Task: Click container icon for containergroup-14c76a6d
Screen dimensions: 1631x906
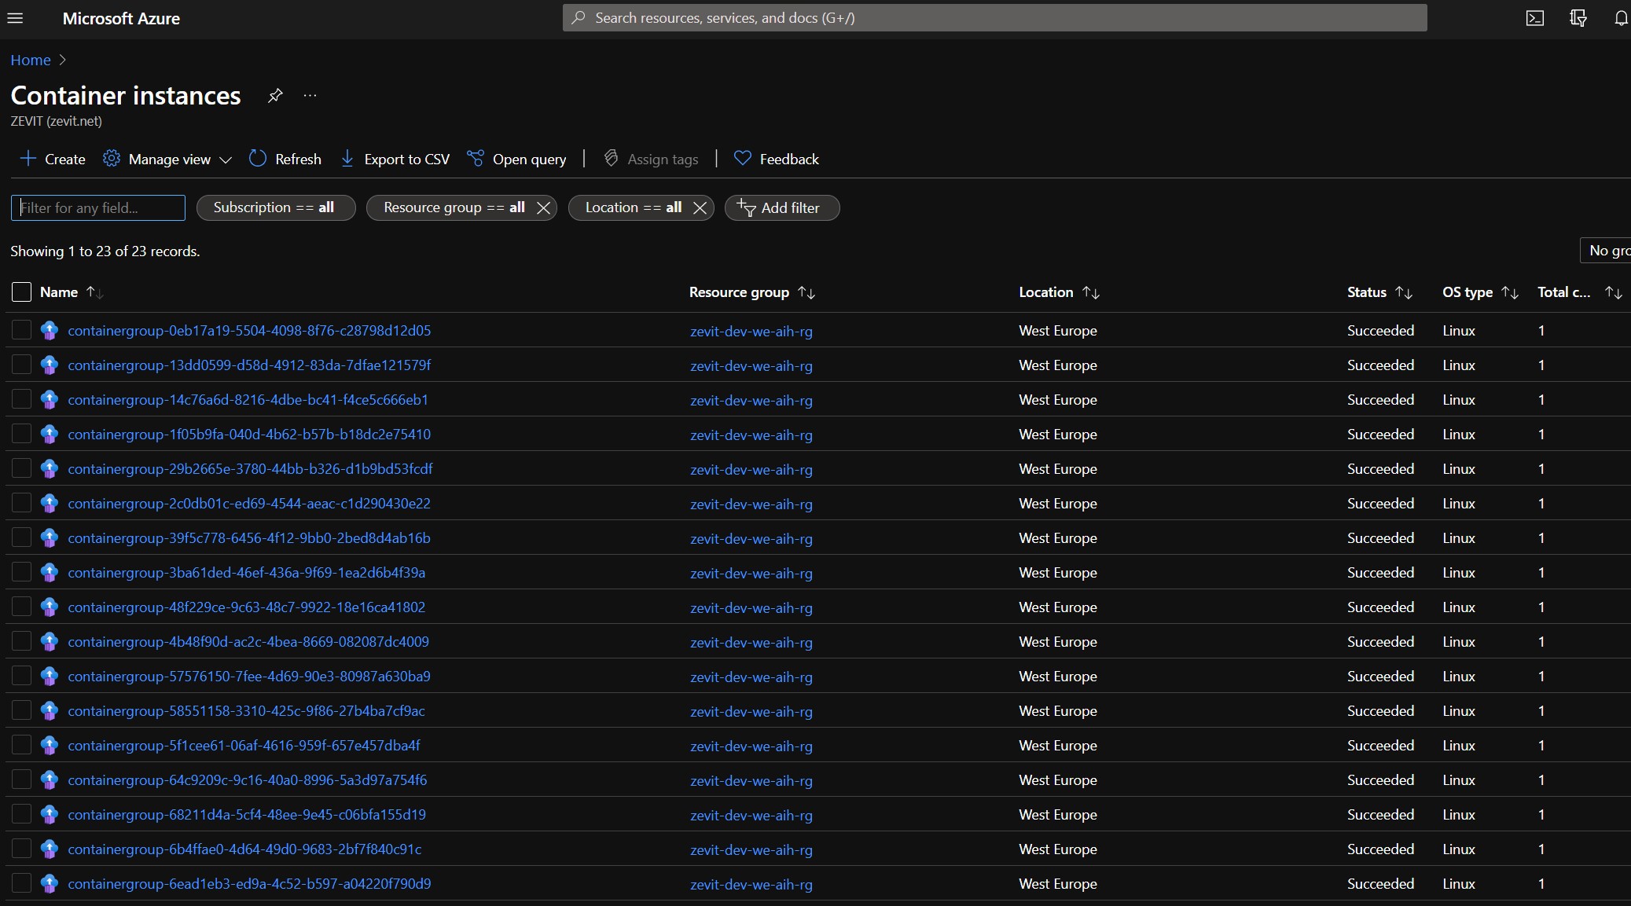Action: click(x=50, y=400)
